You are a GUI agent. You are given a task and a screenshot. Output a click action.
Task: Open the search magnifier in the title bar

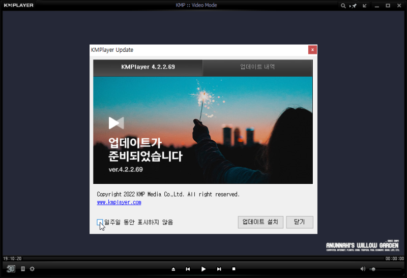coord(343,6)
